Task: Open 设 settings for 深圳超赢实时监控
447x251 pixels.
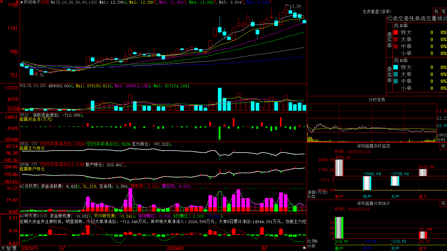Action: pos(443,146)
